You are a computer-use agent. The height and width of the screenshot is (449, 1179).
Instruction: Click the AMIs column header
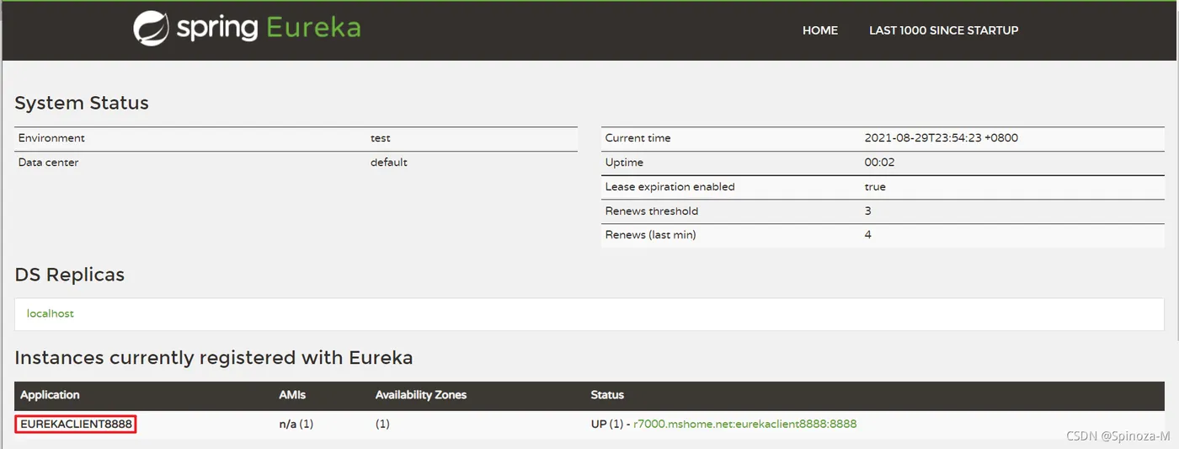pyautogui.click(x=291, y=395)
